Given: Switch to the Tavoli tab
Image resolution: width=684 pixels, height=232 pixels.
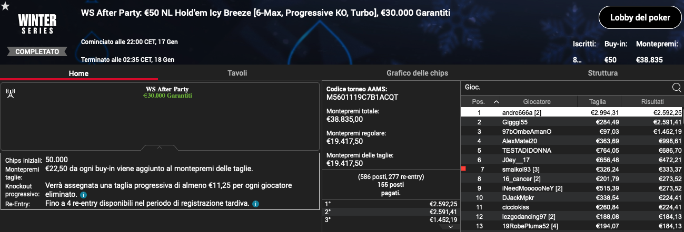Looking at the screenshot, I should pos(237,73).
